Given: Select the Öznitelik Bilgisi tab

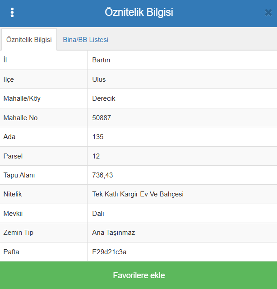Looking at the screenshot, I should (29, 40).
